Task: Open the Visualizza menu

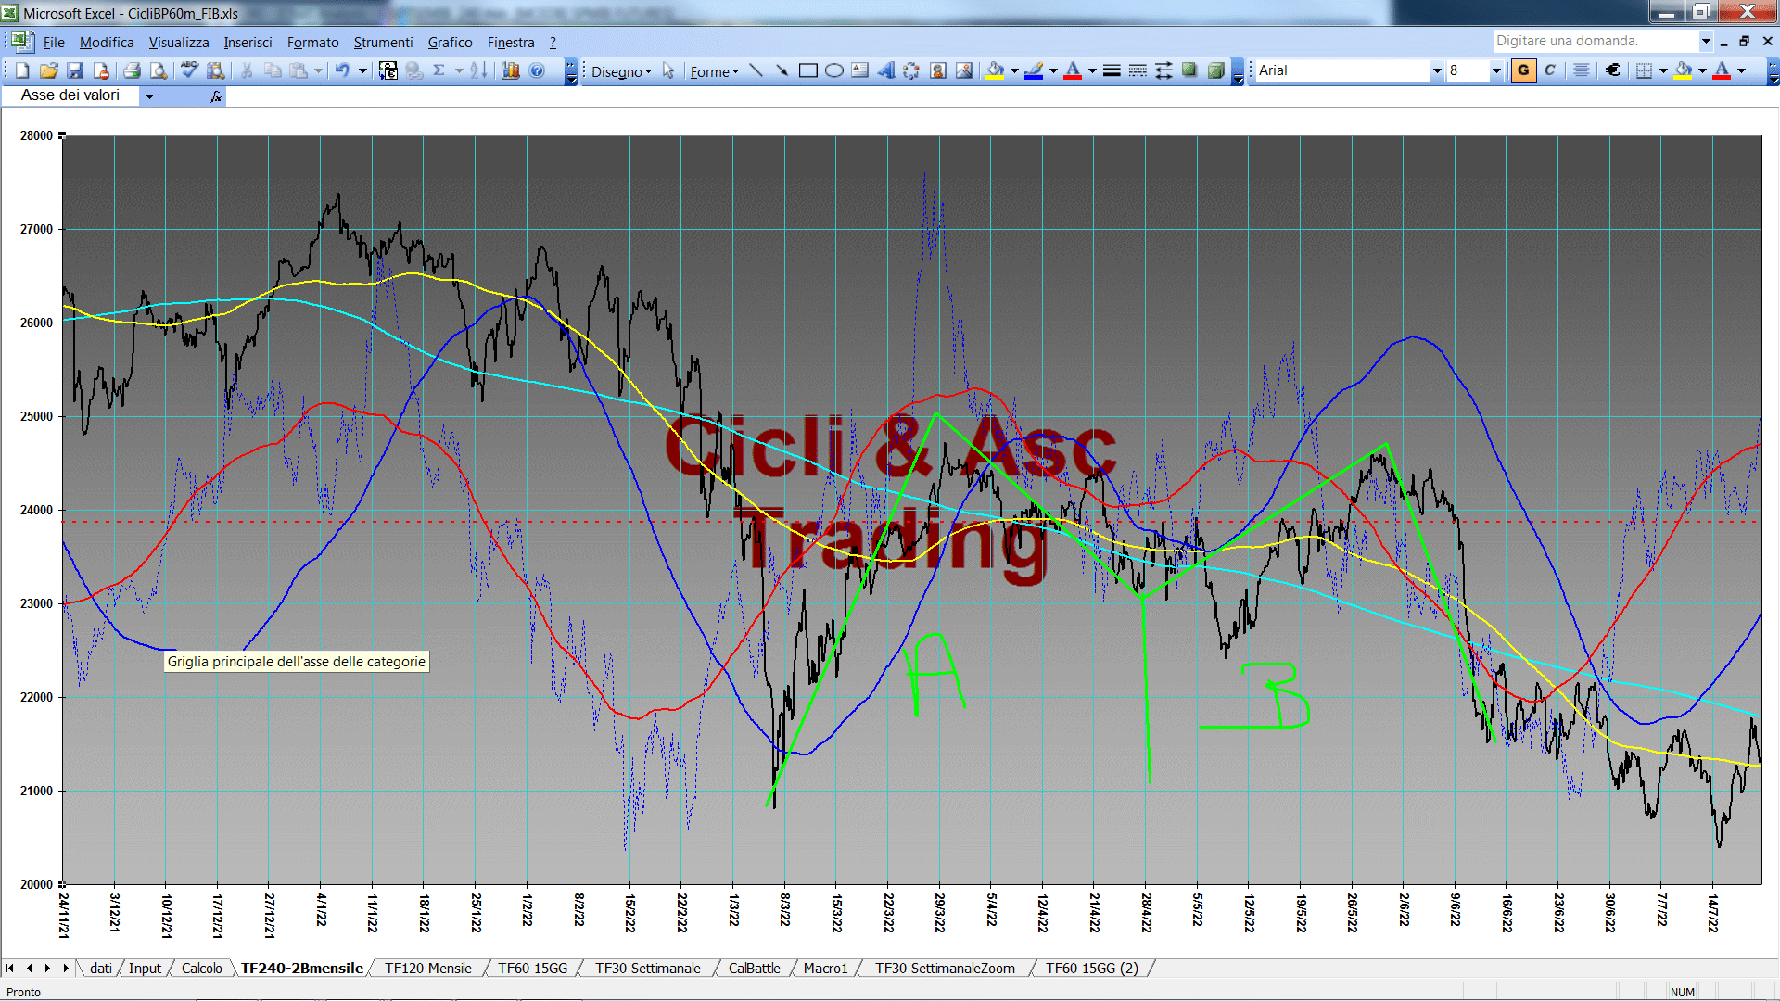Action: 179,43
